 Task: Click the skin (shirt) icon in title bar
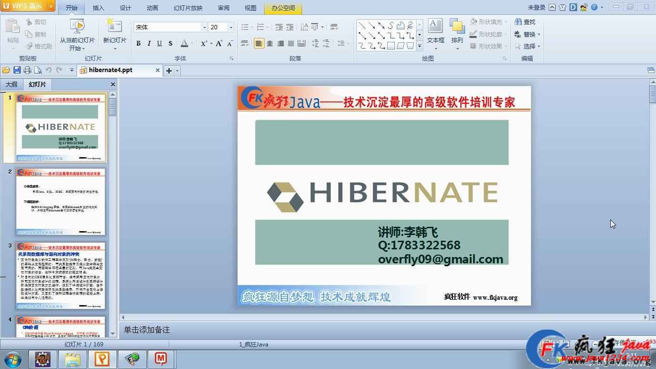(x=562, y=7)
